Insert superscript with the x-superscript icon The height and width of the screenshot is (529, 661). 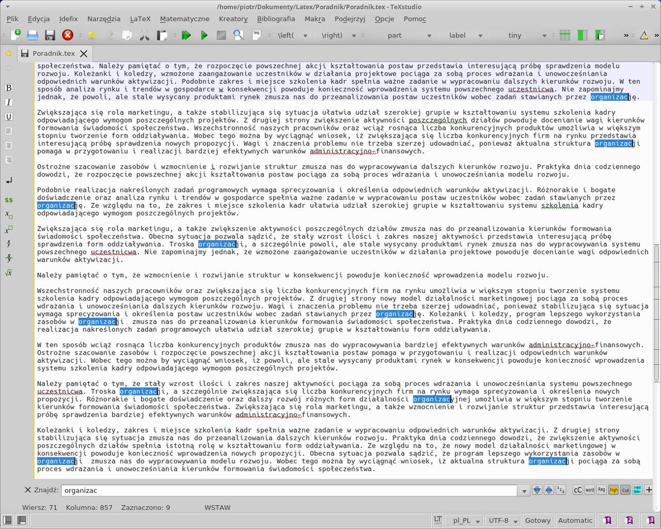(x=8, y=229)
